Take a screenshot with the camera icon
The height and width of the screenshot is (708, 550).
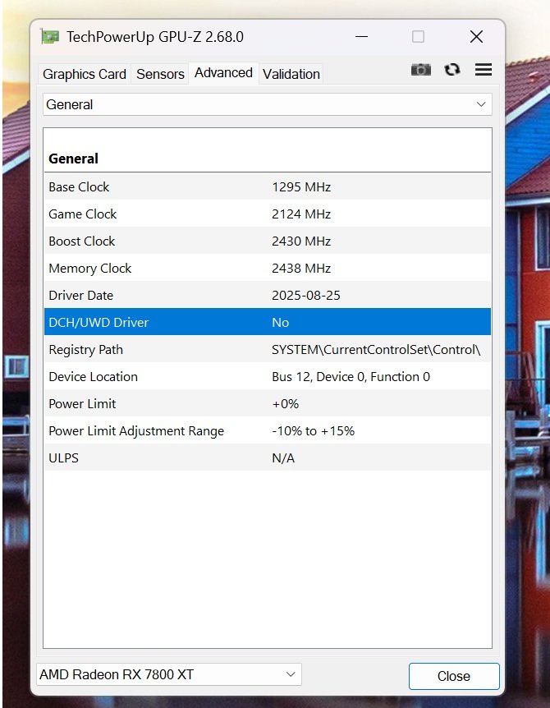pos(421,70)
